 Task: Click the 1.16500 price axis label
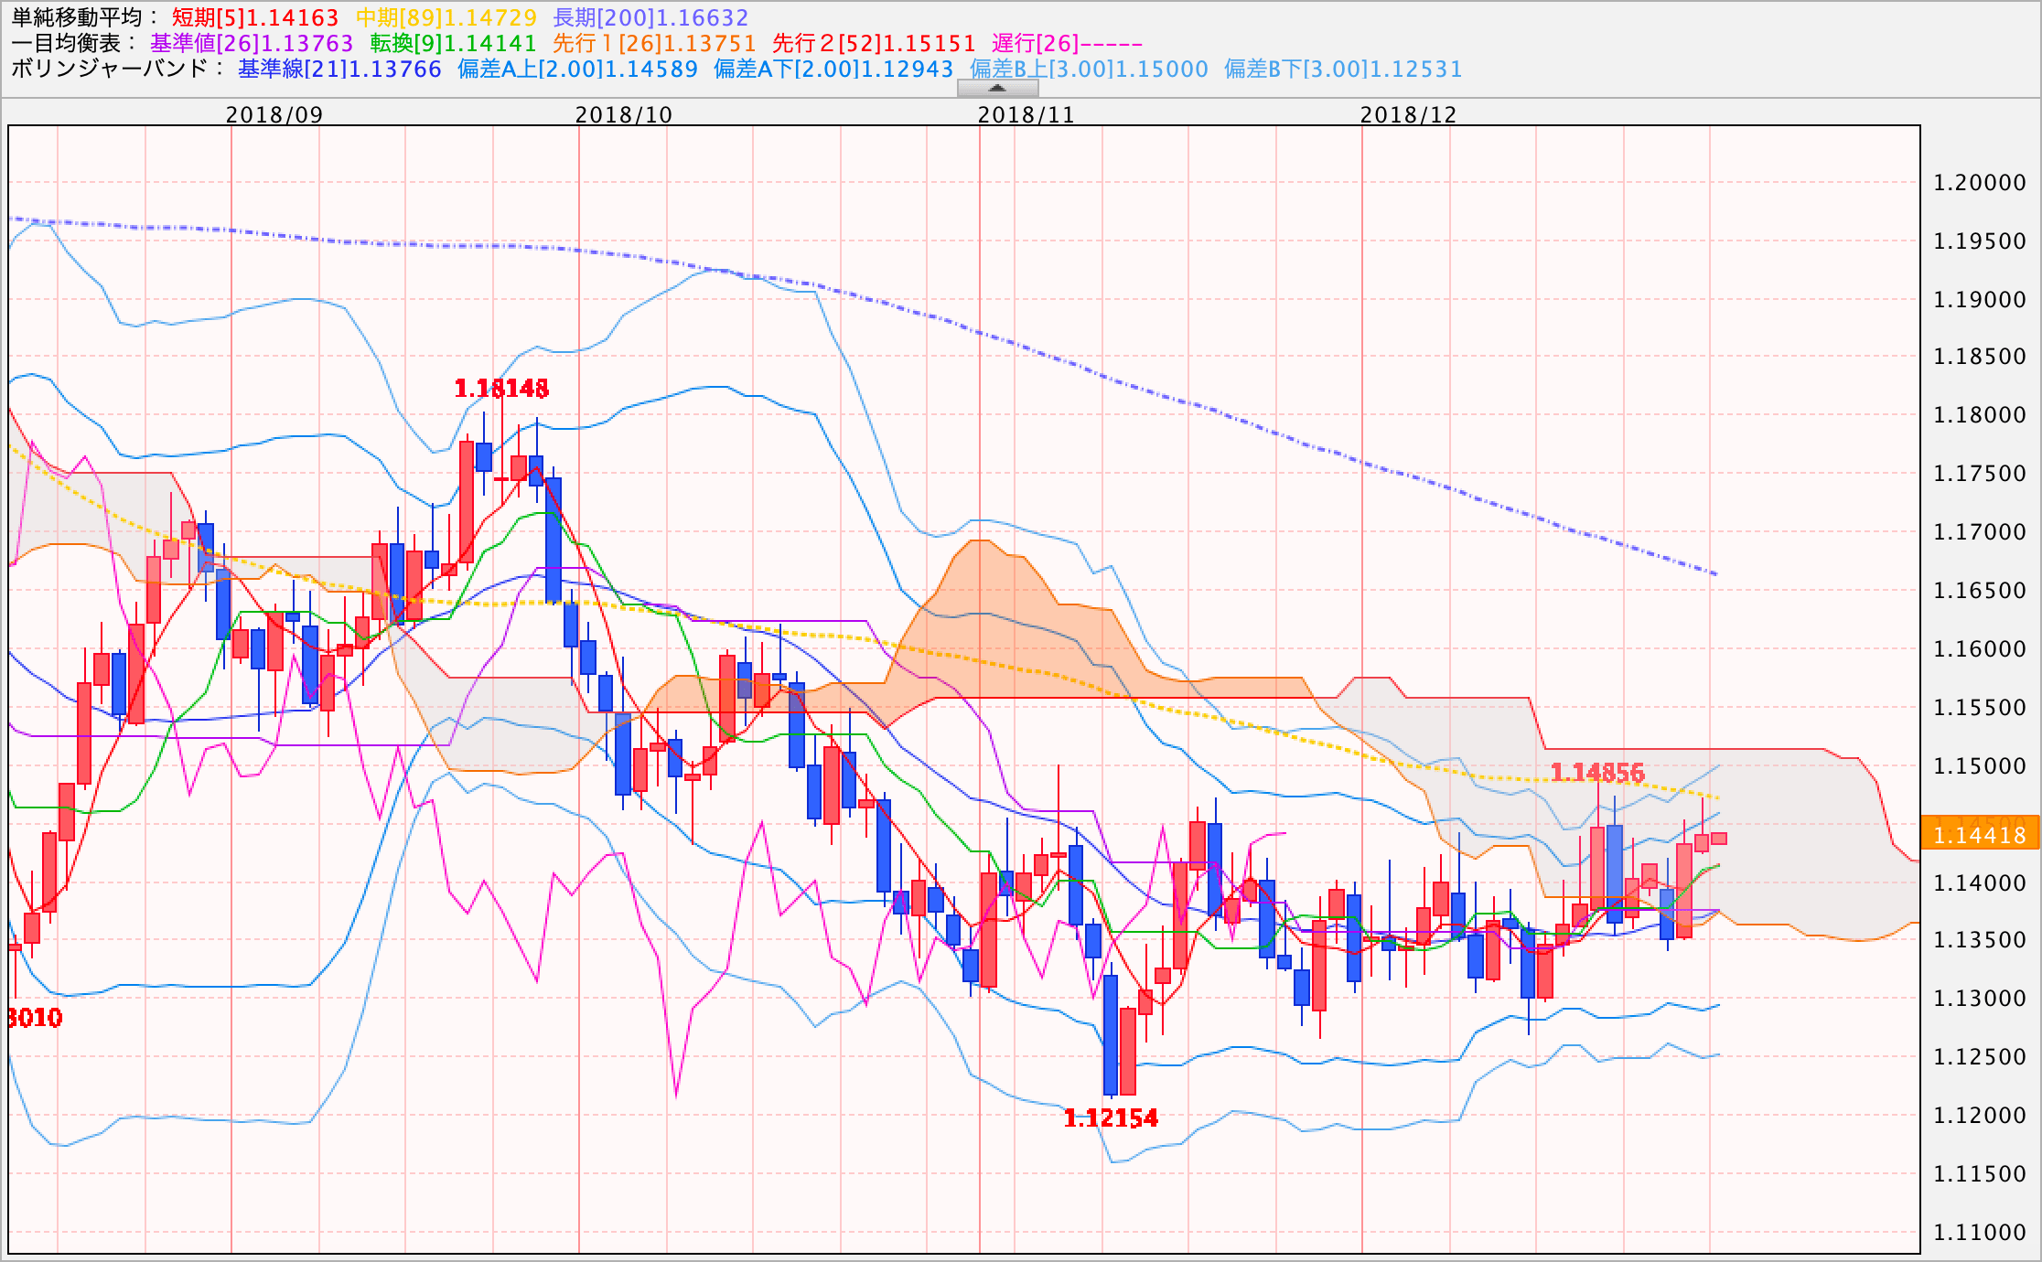[x=1980, y=591]
